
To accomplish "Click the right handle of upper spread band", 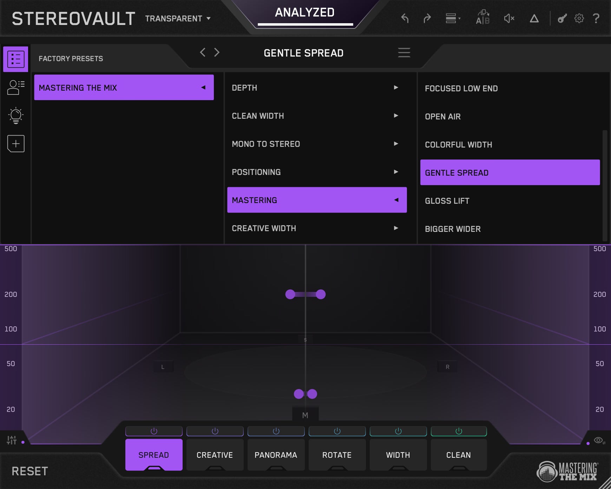I will click(321, 294).
